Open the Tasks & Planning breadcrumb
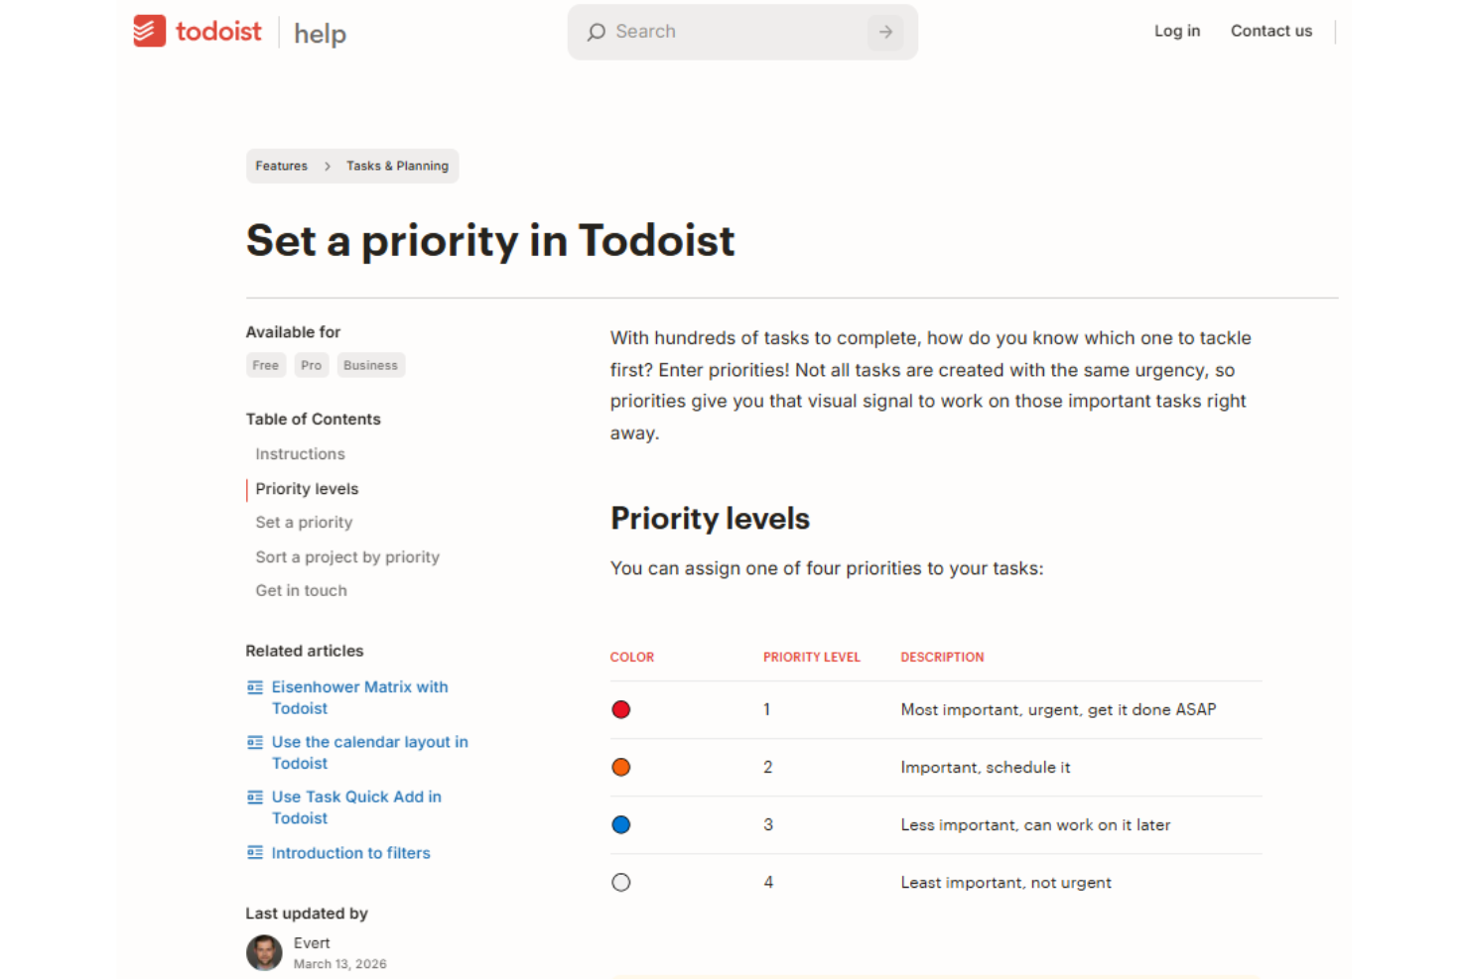Image resolution: width=1469 pixels, height=979 pixels. click(x=397, y=166)
